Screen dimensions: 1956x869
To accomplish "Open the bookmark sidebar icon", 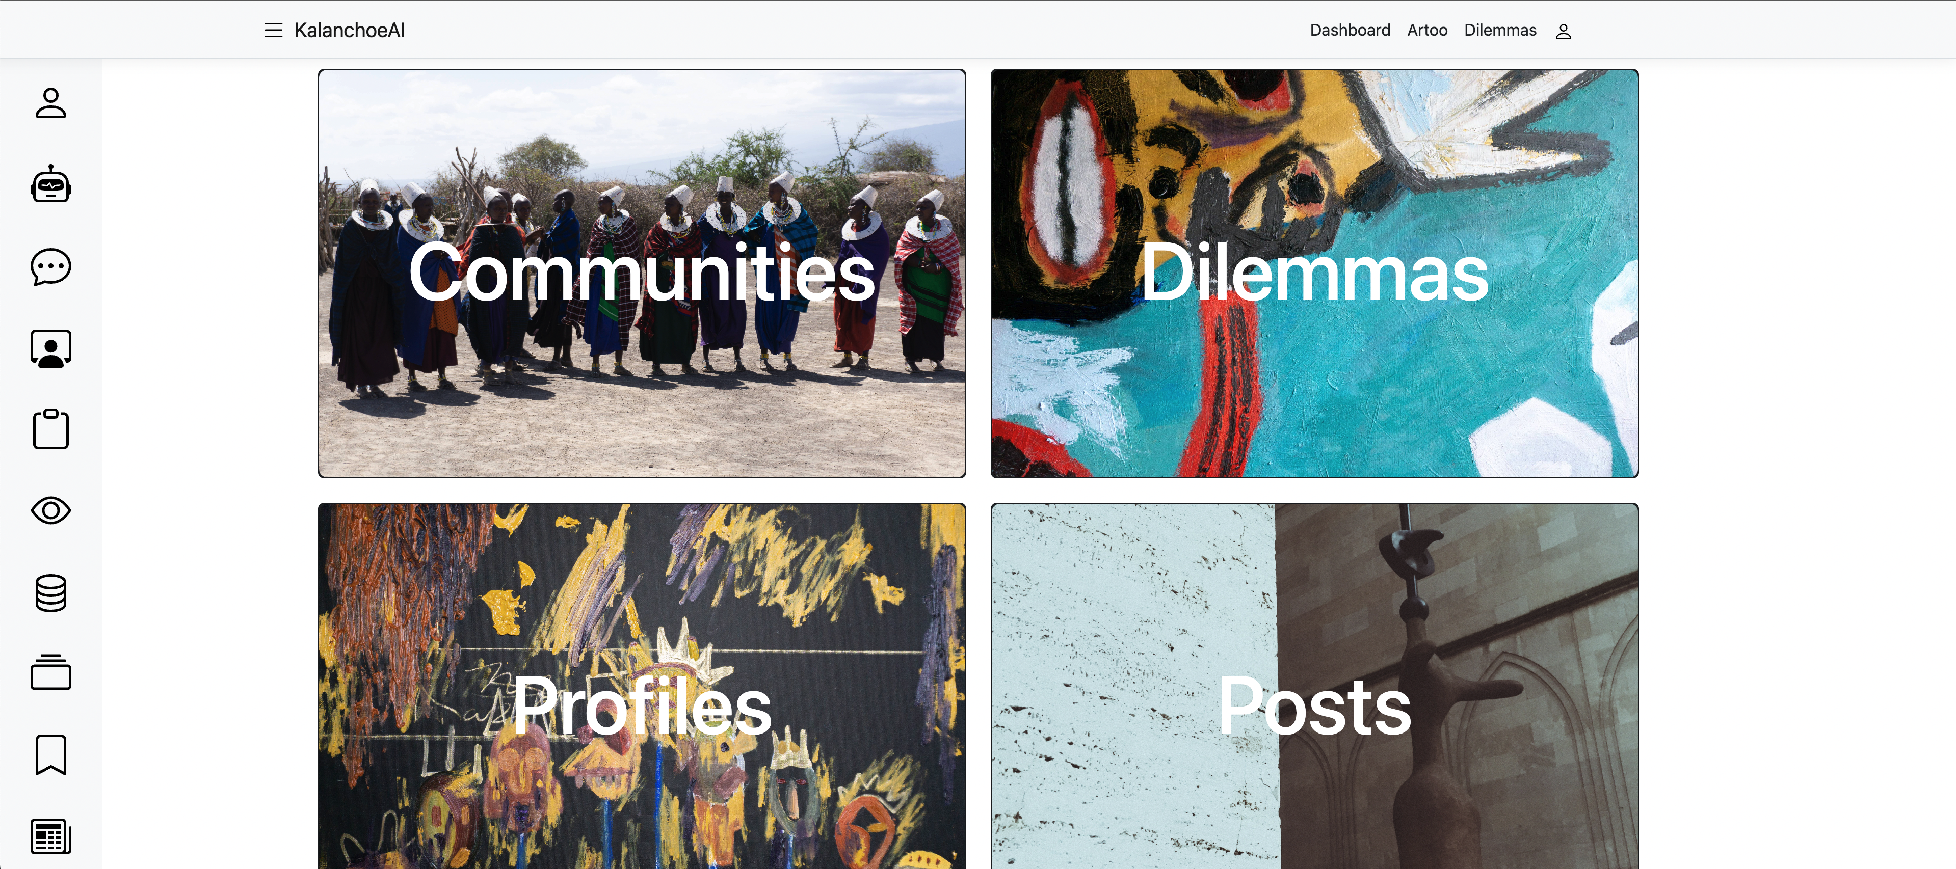I will click(51, 754).
